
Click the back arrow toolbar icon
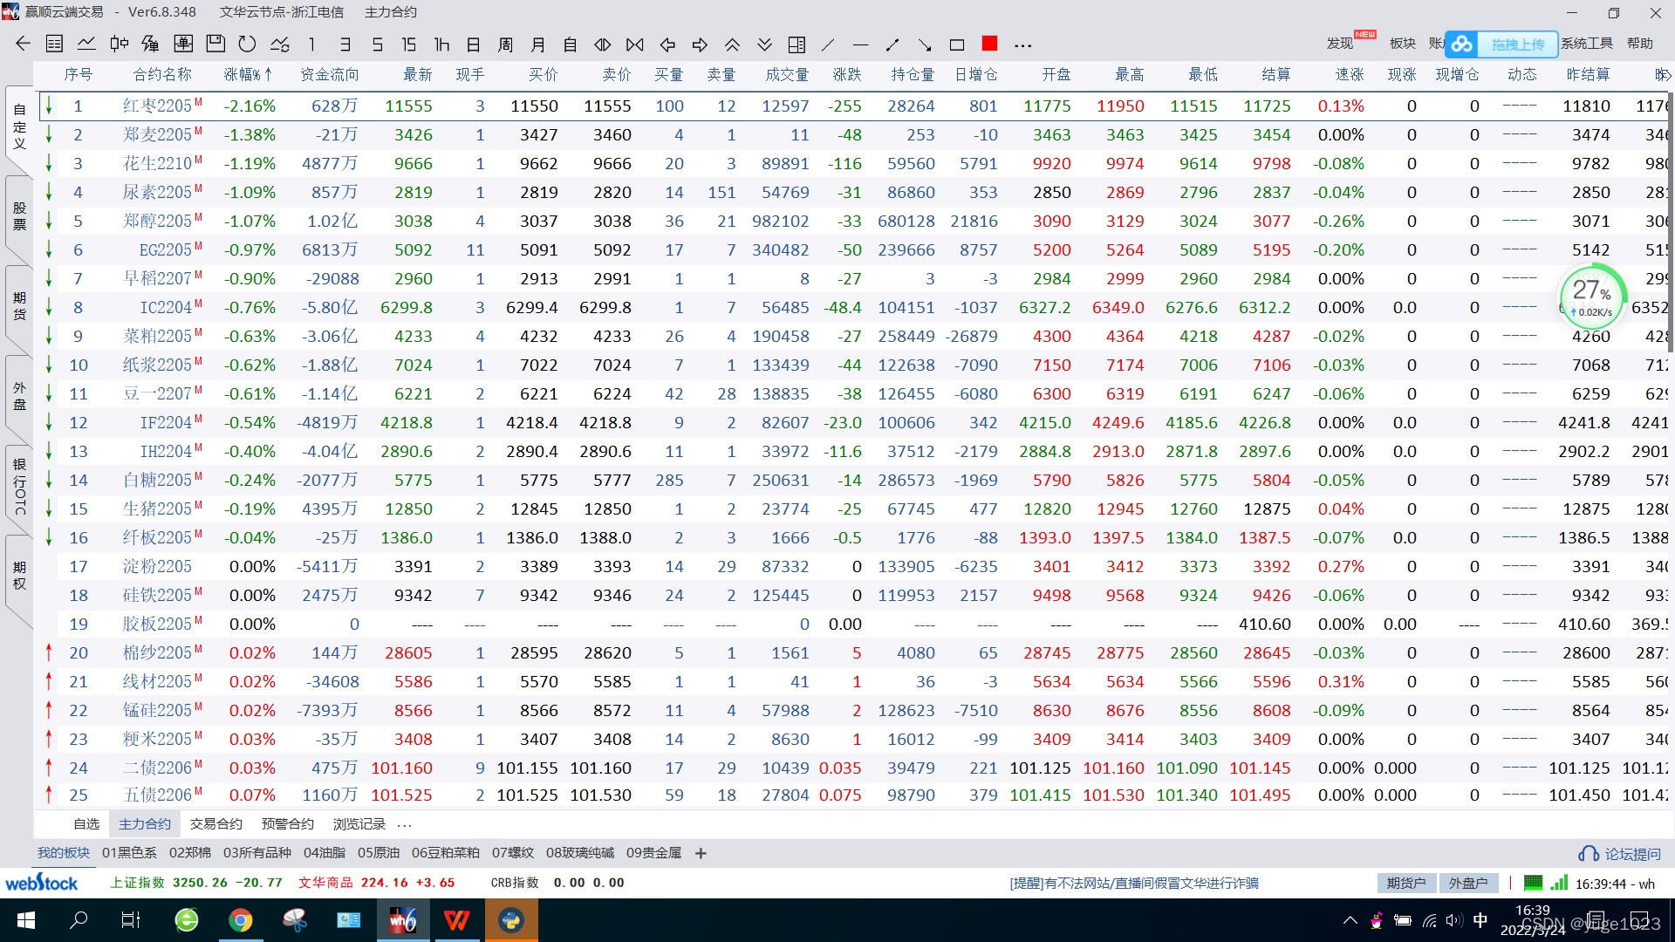point(23,44)
